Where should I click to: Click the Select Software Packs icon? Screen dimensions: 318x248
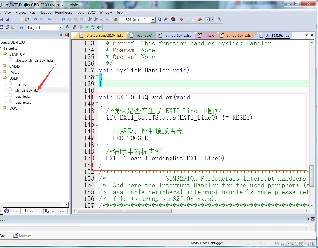coord(93,27)
